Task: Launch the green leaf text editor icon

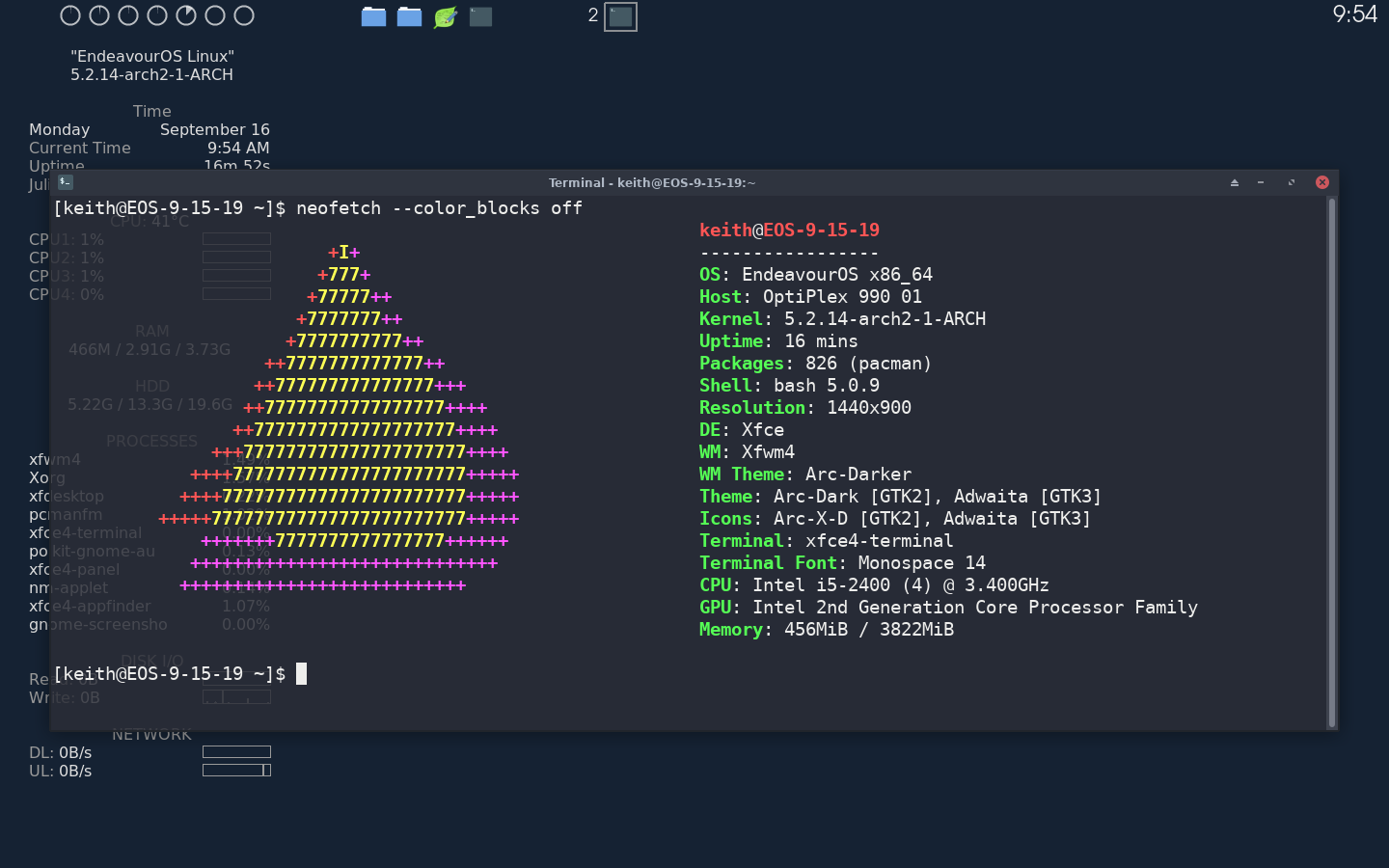Action: tap(446, 16)
